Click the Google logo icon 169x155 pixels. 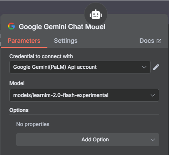[x=12, y=26]
